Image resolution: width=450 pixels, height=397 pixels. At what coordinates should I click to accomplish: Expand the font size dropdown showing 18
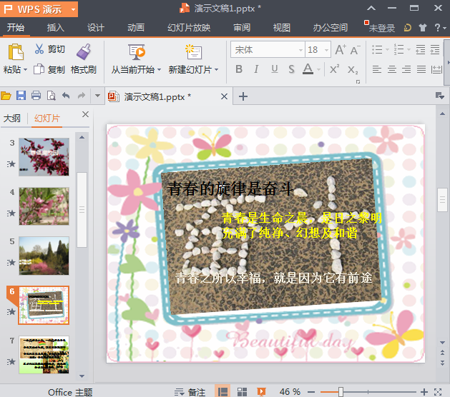point(325,50)
